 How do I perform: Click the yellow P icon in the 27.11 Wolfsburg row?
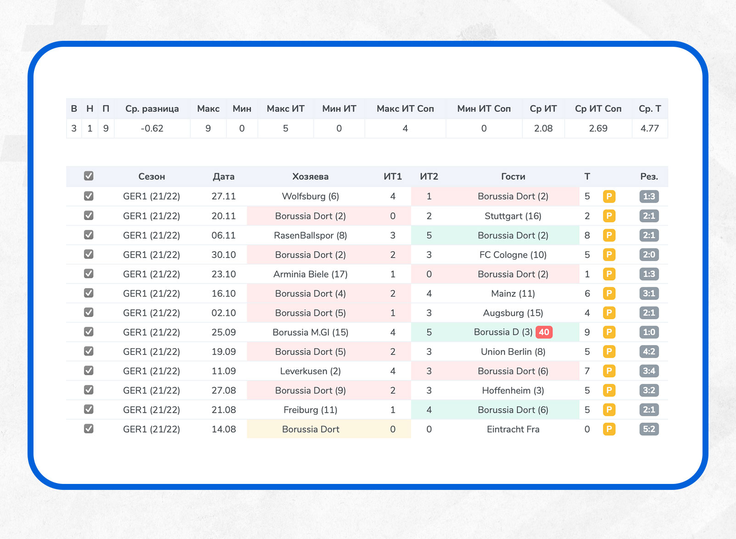[x=609, y=197]
